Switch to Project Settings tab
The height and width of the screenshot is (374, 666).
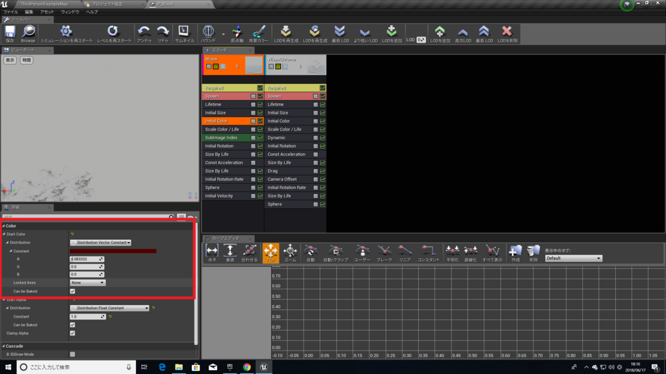(x=107, y=4)
